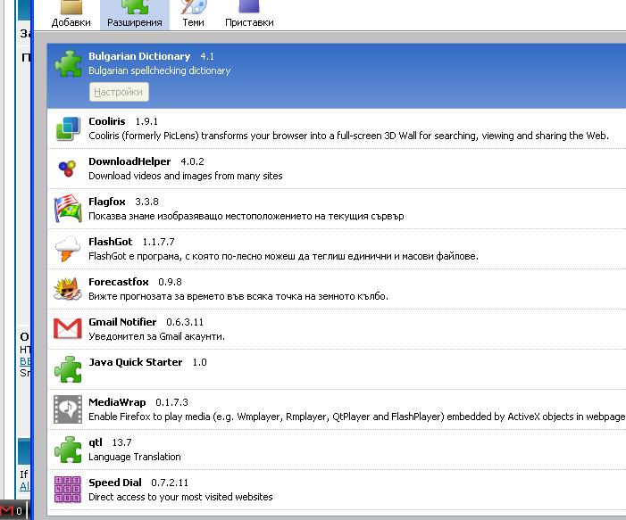Click the Cooliris extension icon
The height and width of the screenshot is (520, 626).
pos(68,128)
